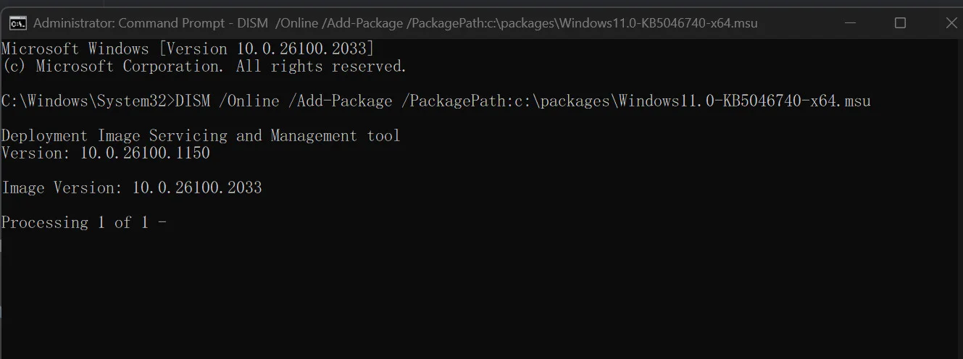Click the progress indicator after "1 of 1"
Screen dimensions: 963x359
162,223
